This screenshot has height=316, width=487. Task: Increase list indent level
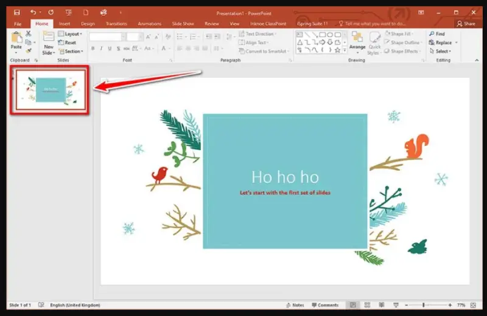(217, 37)
